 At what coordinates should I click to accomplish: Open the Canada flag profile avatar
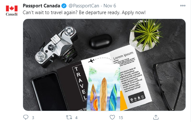12,11
